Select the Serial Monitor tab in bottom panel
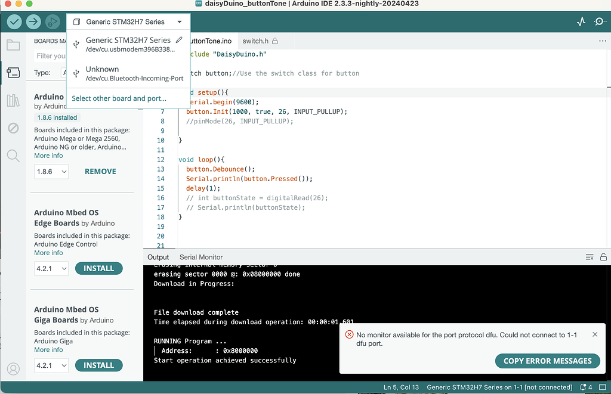The image size is (611, 394). [201, 257]
